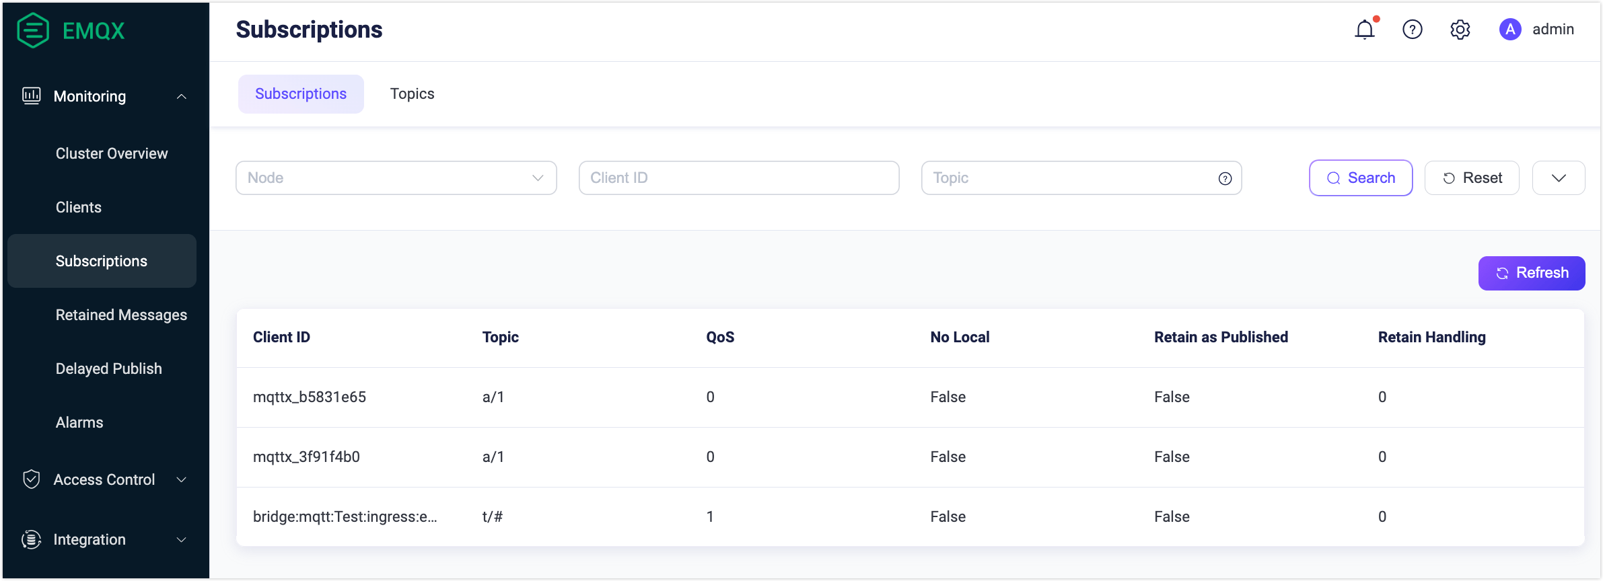
Task: Click the Refresh button
Action: 1531,273
